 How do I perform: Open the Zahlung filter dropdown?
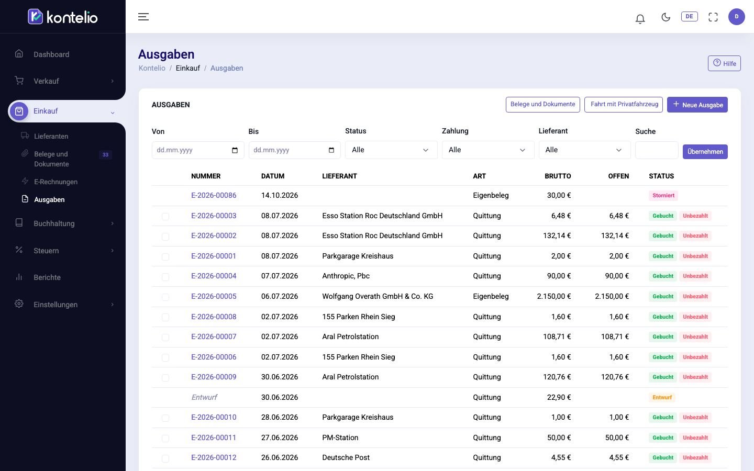488,150
